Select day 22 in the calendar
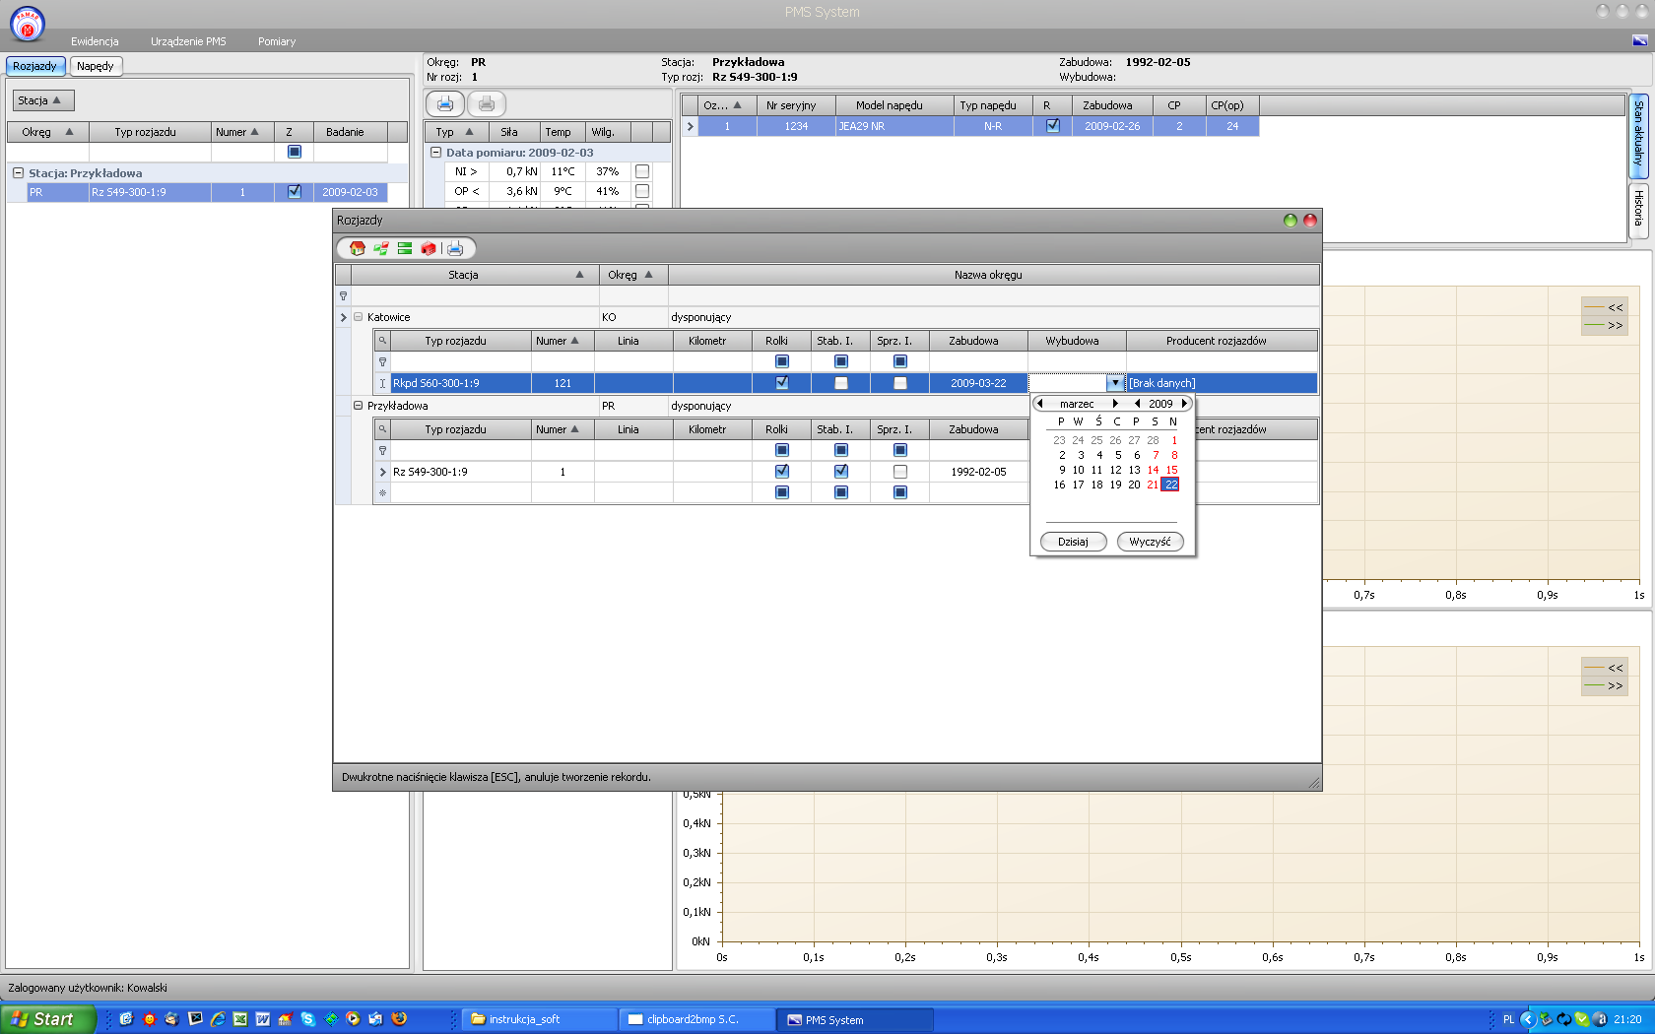Image resolution: width=1655 pixels, height=1034 pixels. coord(1170,485)
